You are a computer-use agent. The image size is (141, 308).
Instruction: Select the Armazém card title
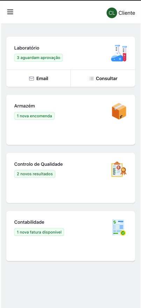pyautogui.click(x=24, y=106)
